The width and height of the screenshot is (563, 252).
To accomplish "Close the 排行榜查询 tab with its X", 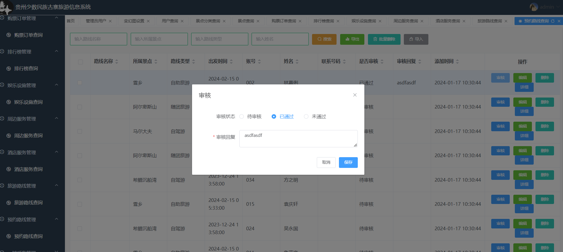I will pos(338,21).
